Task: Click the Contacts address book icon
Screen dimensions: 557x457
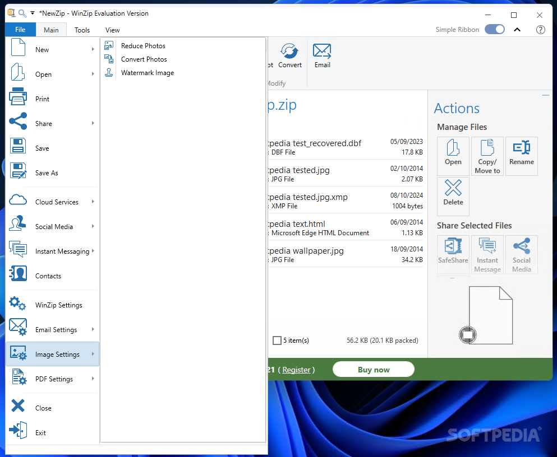Action: coord(18,273)
